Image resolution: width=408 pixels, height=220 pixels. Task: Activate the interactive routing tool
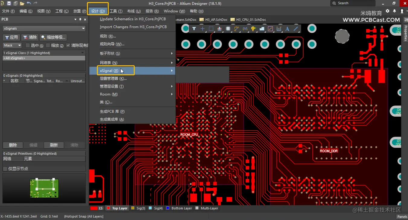click(x=236, y=29)
